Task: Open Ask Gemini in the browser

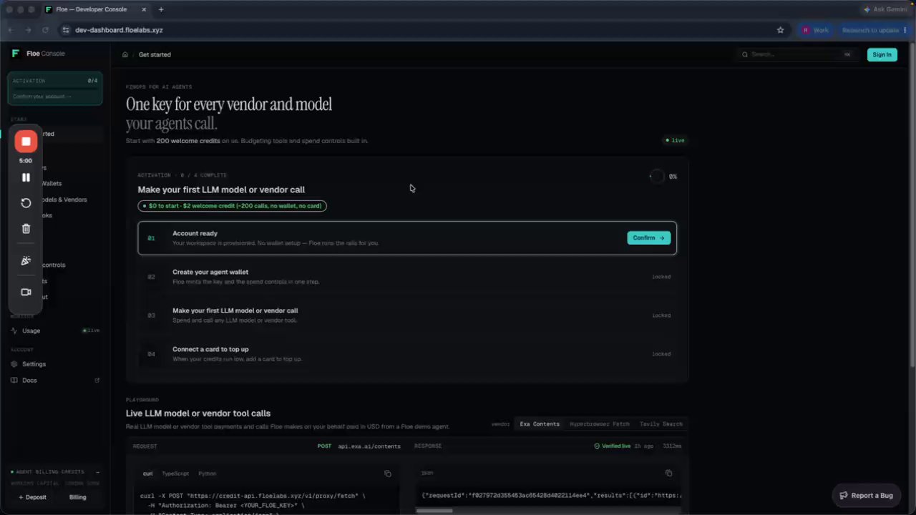Action: (887, 9)
